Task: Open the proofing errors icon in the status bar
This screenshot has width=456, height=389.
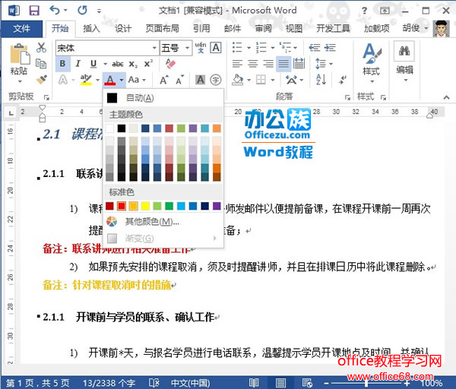Action: (154, 383)
